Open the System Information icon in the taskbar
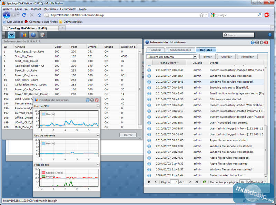Screen dimensions: 276x205 (33, 35)
